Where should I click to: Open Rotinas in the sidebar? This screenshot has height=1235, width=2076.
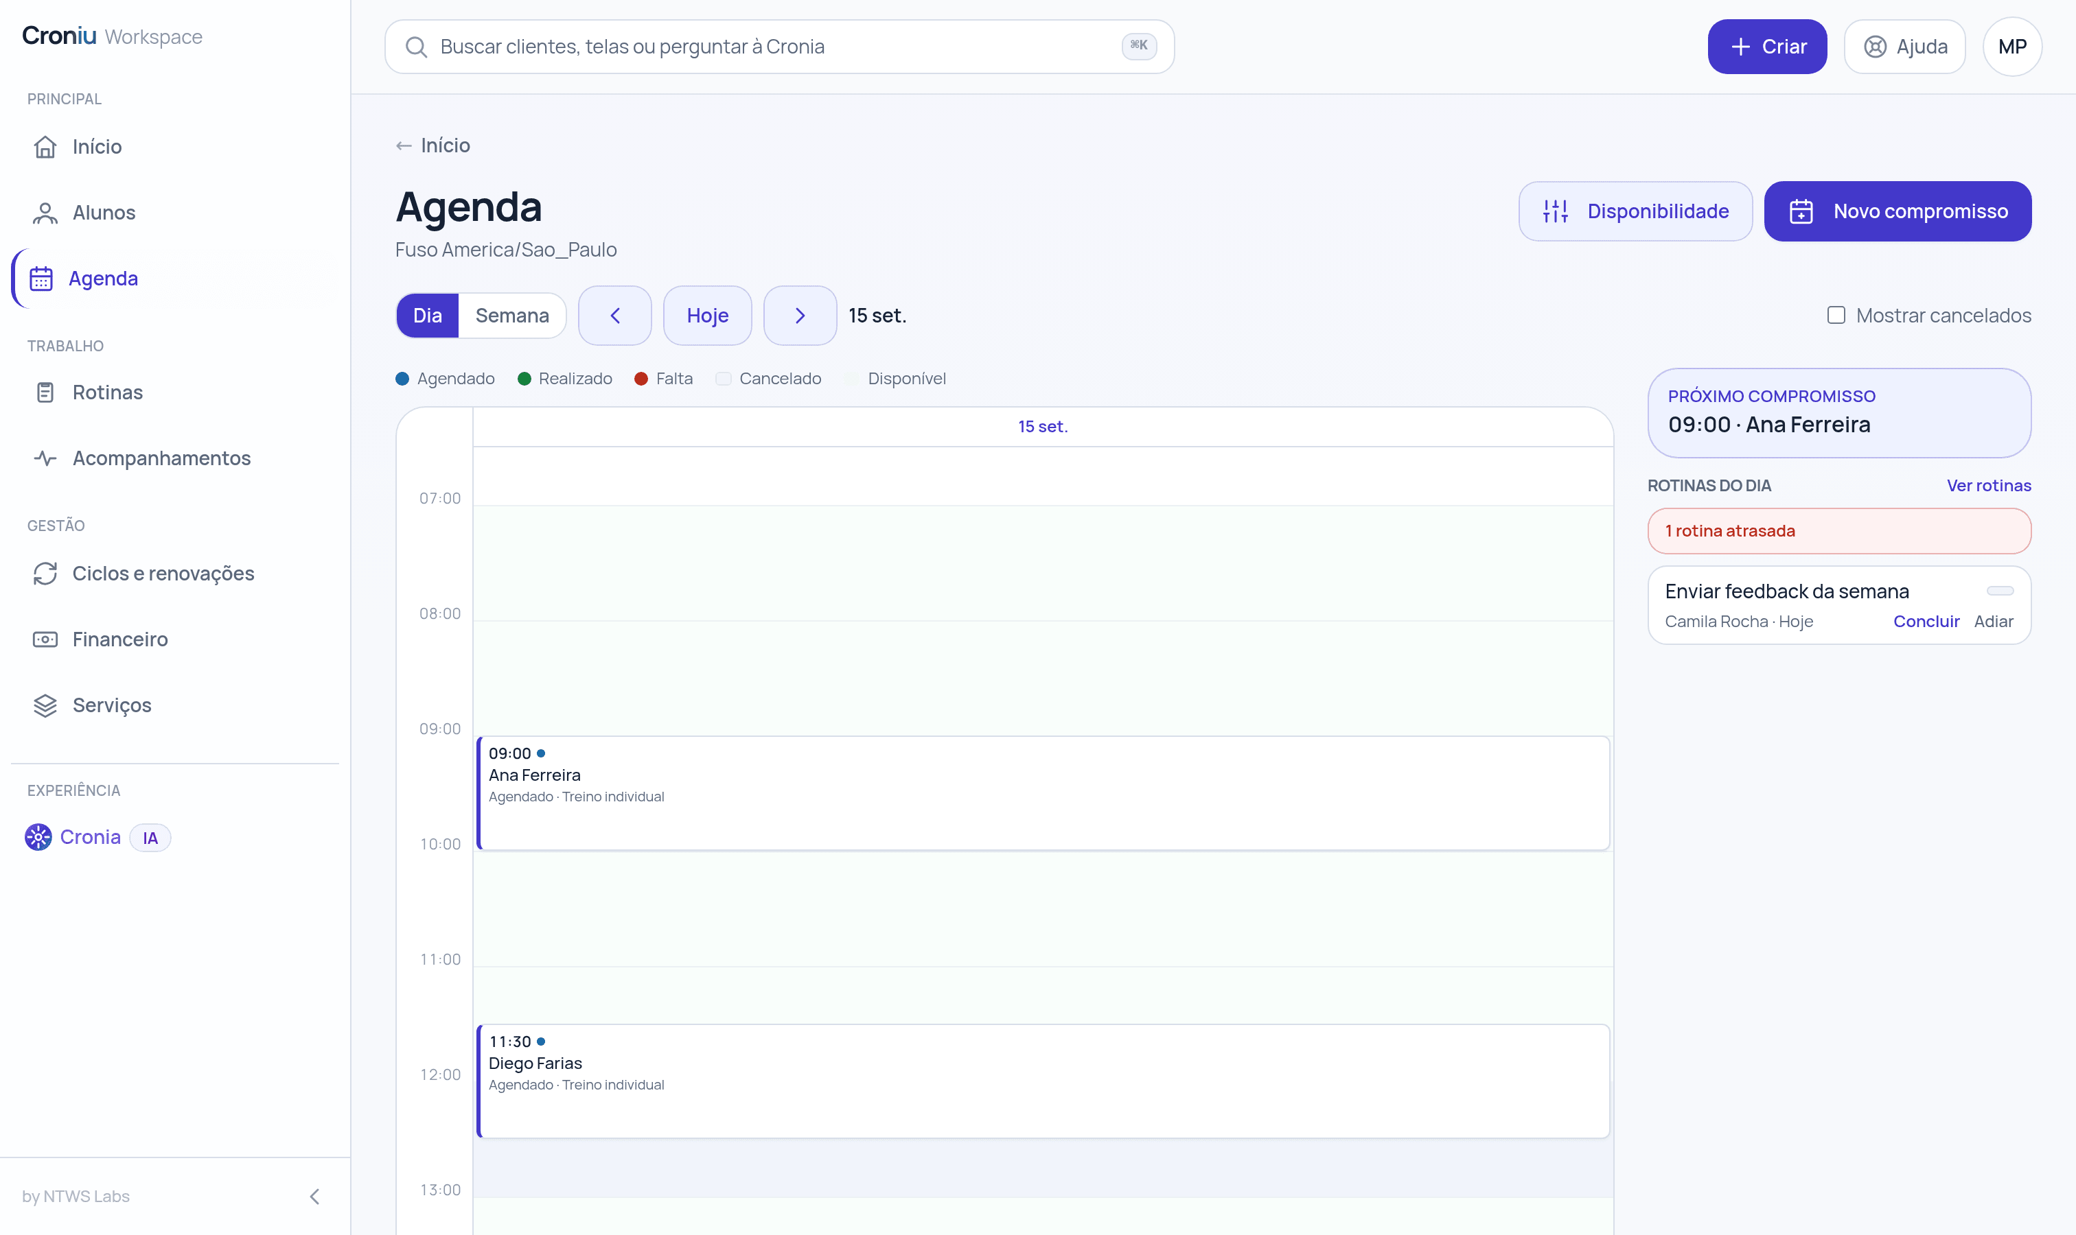point(175,392)
